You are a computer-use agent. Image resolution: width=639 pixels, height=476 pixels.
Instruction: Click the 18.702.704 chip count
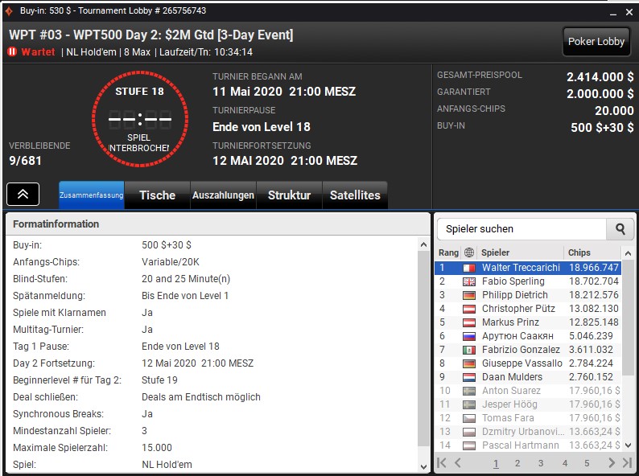click(594, 281)
